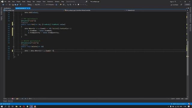Image resolution: width=192 pixels, height=108 pixels.
Task: Click the save all toolbar icon
Action: pos(17,5)
